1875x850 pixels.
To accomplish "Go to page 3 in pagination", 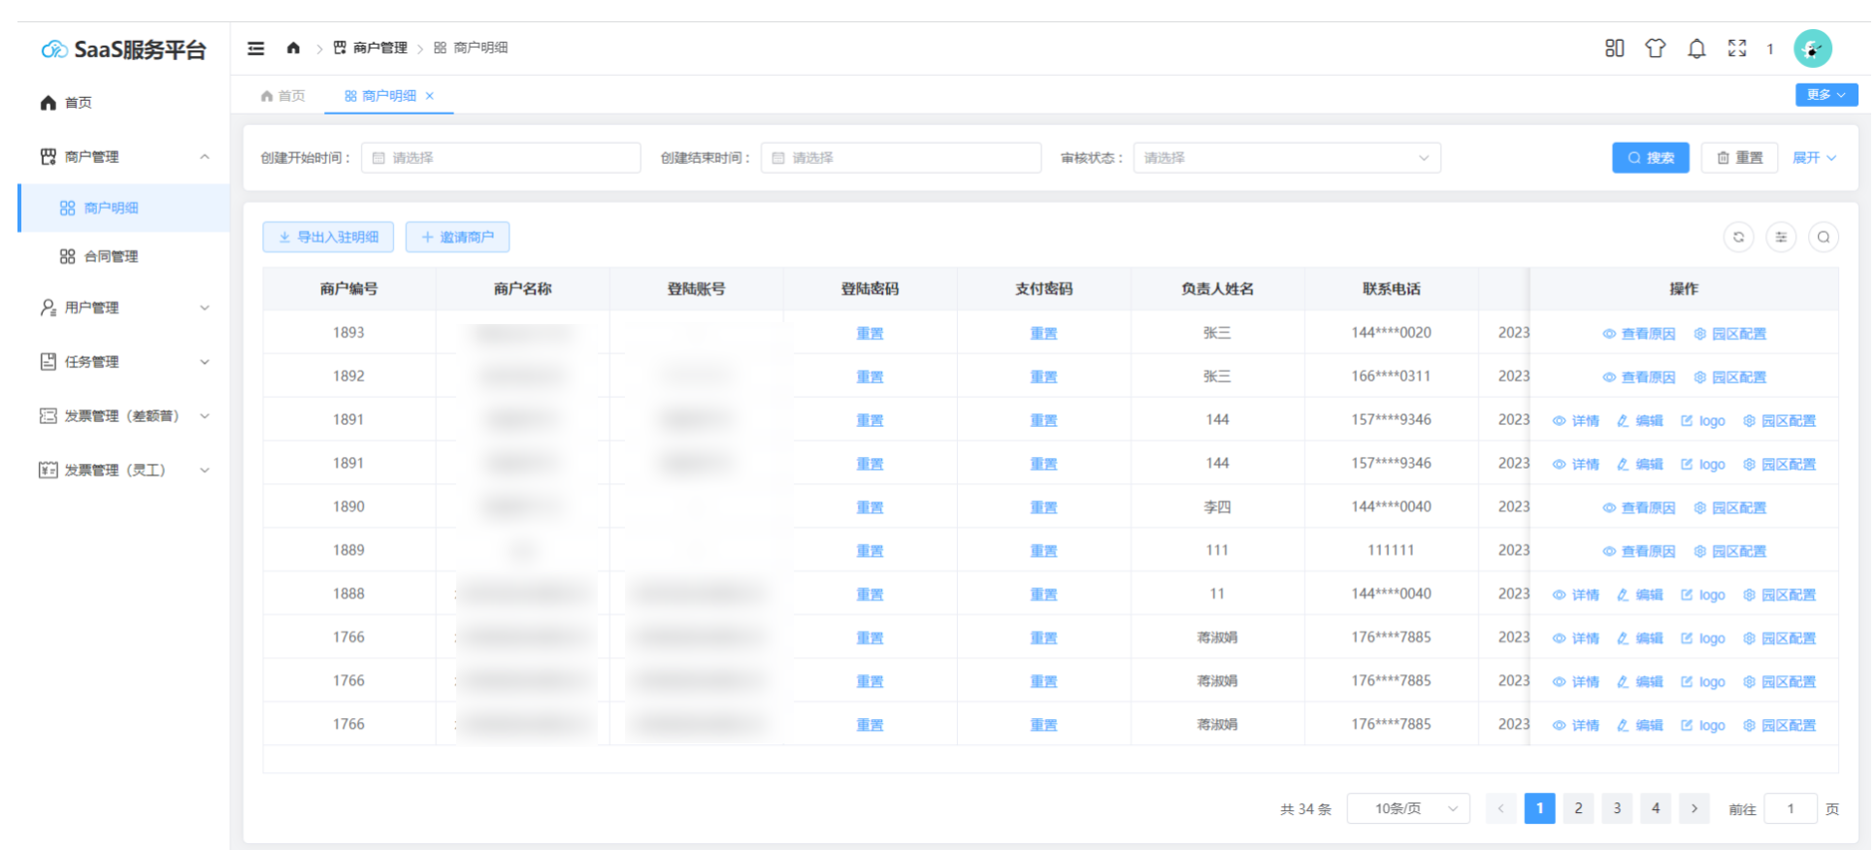I will click(1616, 808).
